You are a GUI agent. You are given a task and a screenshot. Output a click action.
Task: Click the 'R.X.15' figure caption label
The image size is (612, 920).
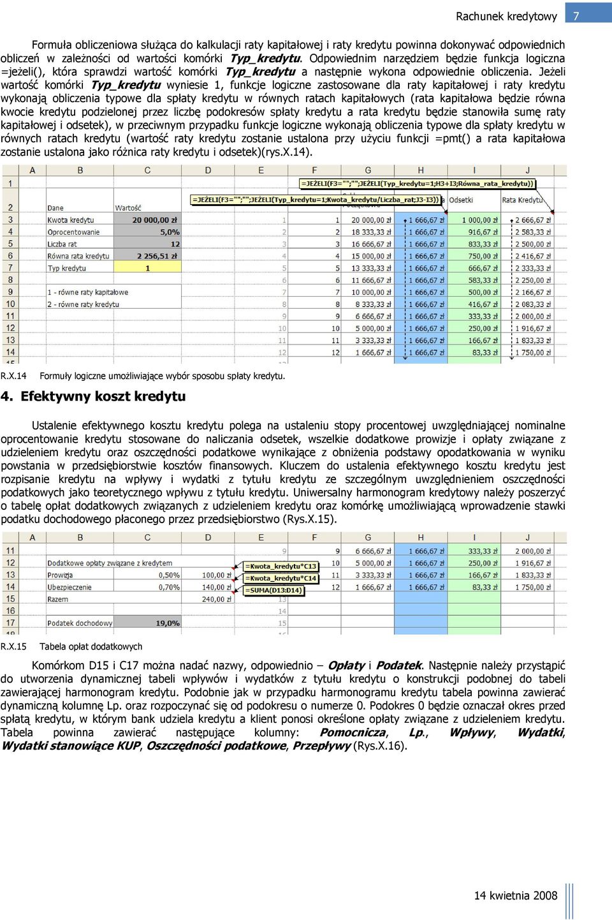click(13, 646)
